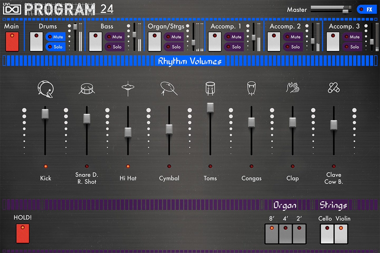
Task: Click the Organ section label
Action: tap(285, 205)
